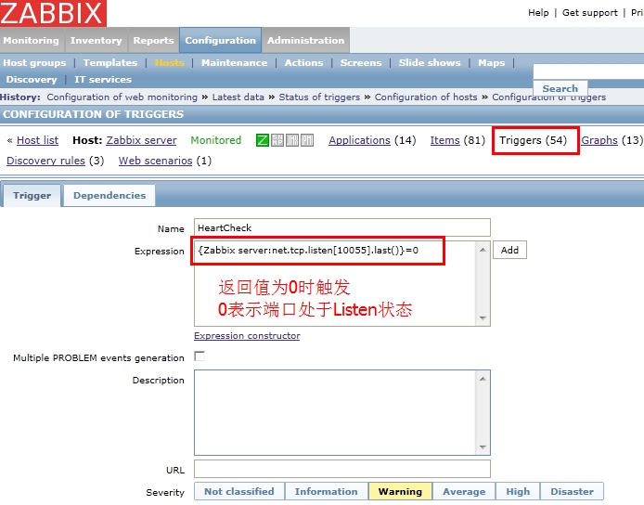This screenshot has width=644, height=505.
Task: Open the Reports menu
Action: click(x=154, y=40)
